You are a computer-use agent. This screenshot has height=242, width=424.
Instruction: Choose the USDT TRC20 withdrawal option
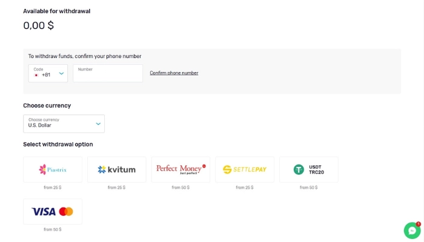point(308,169)
